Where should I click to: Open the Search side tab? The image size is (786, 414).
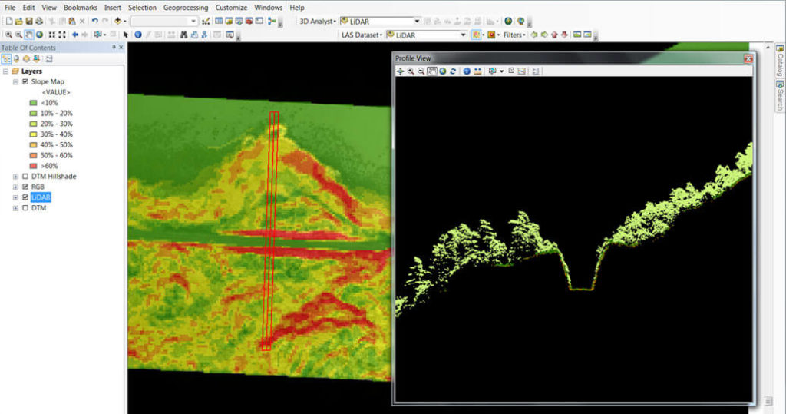tap(780, 95)
